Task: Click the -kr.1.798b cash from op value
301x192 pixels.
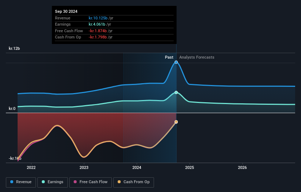Action: [x=98, y=37]
